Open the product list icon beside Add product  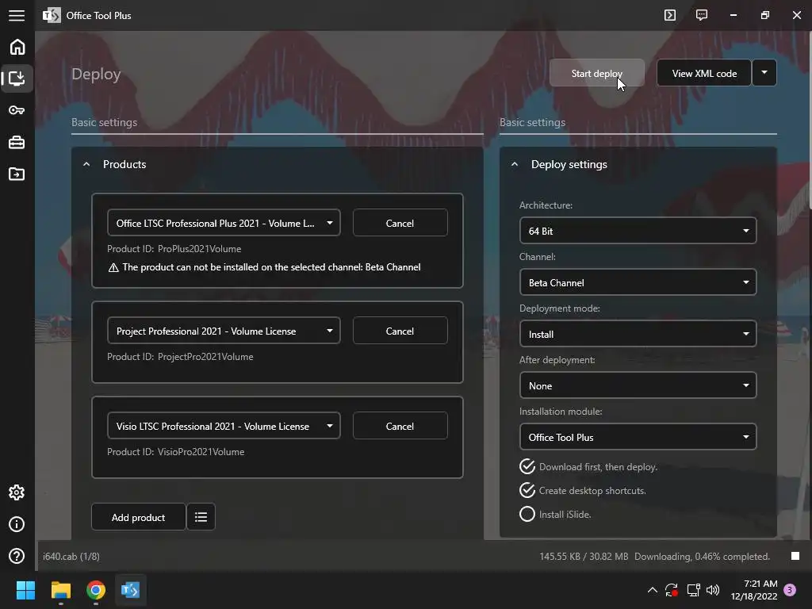pyautogui.click(x=201, y=517)
